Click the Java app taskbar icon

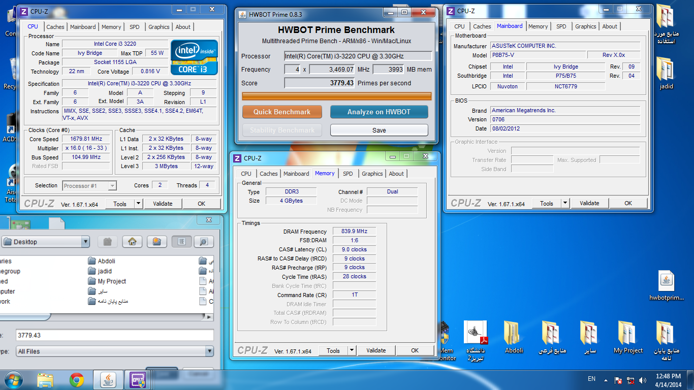[x=108, y=380]
